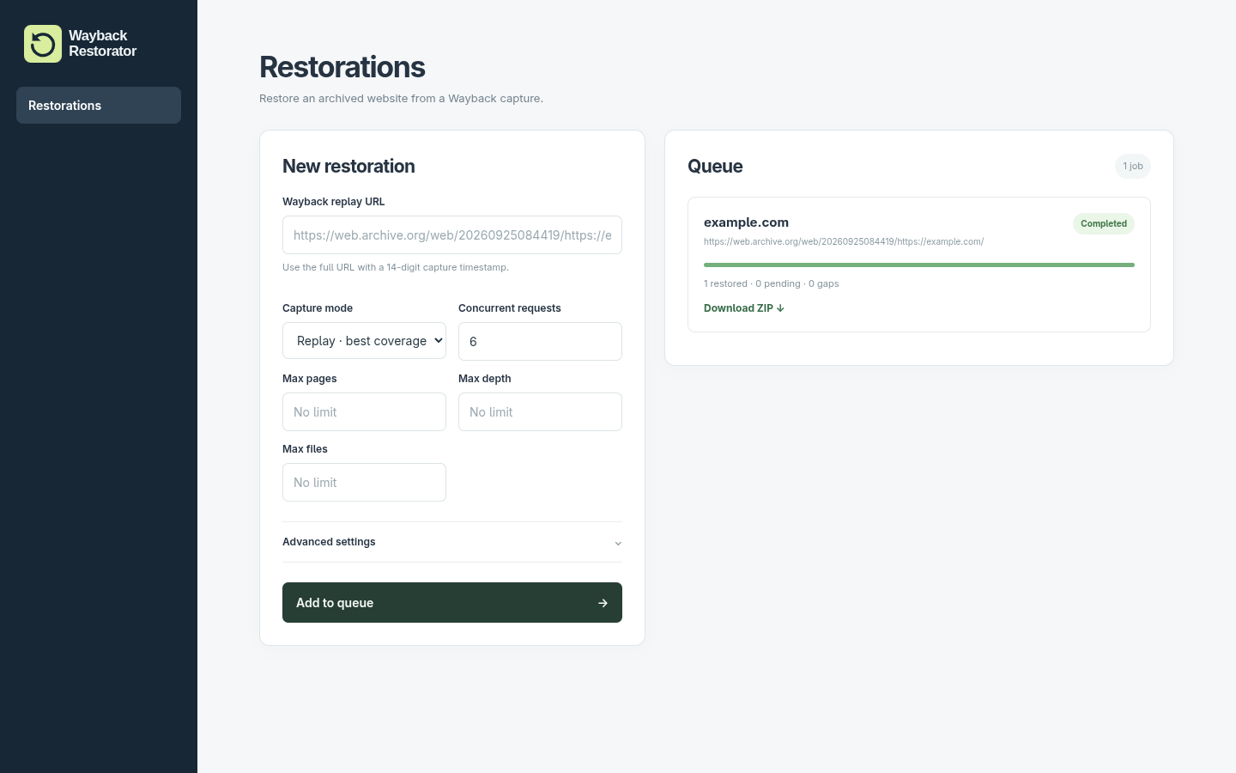This screenshot has height=773, width=1236.
Task: Open the Capture mode dropdown
Action: (x=364, y=341)
